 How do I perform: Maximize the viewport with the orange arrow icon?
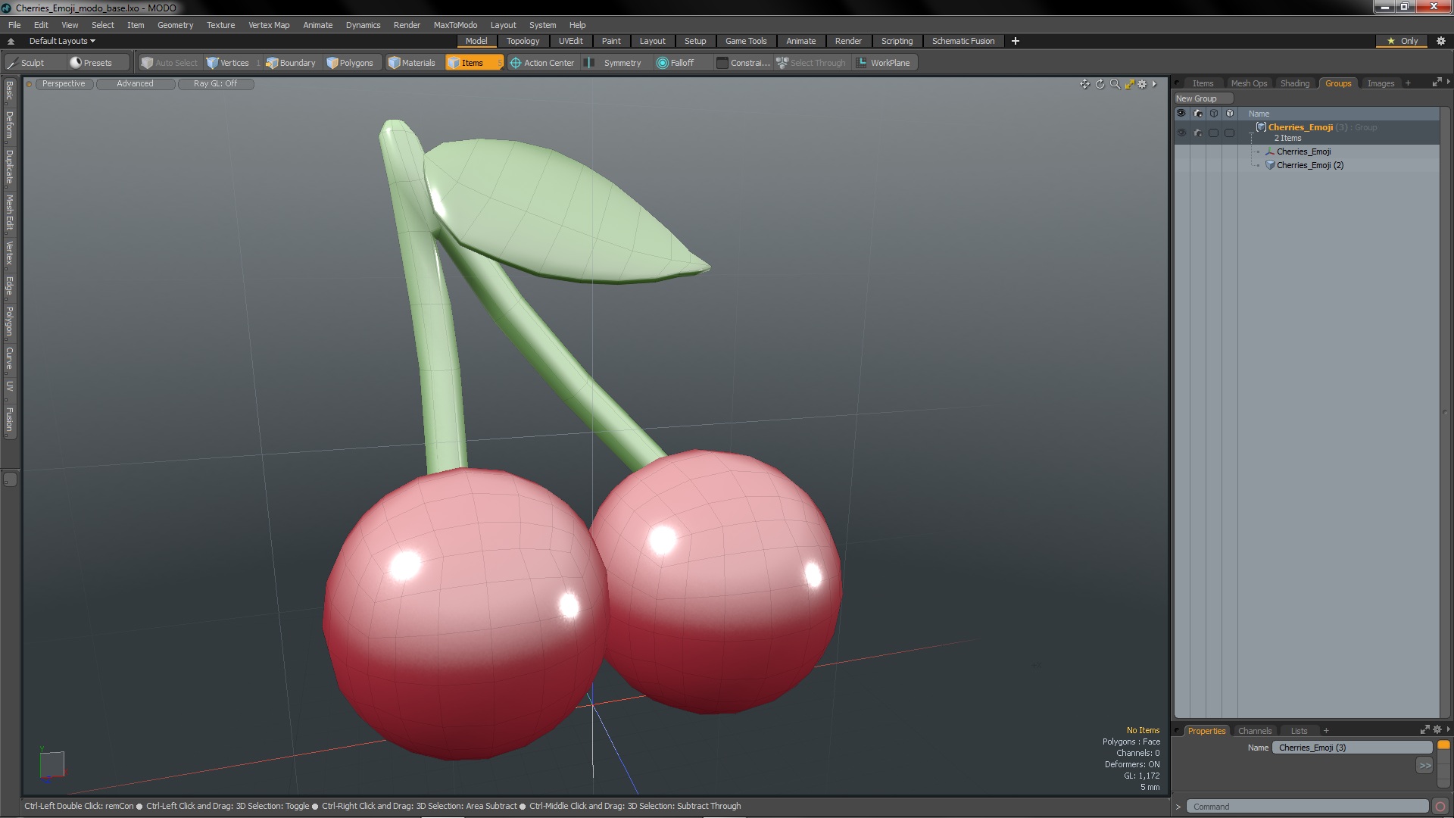1129,84
